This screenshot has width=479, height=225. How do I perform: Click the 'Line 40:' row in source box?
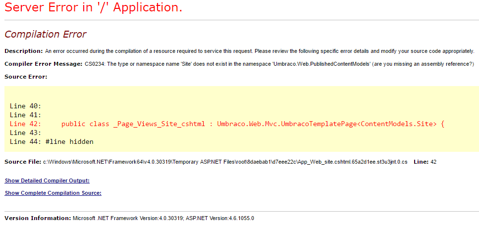25,106
